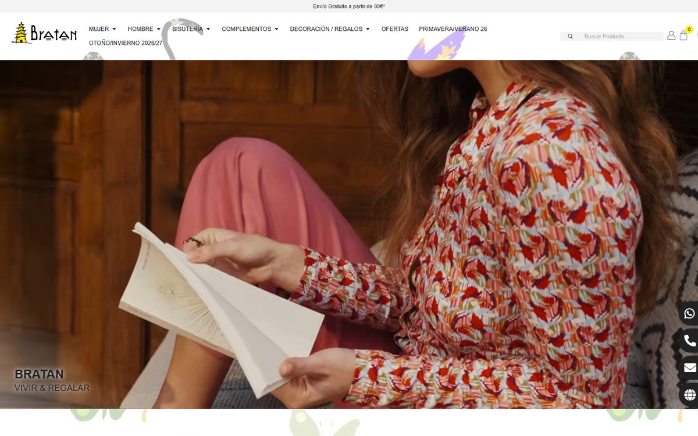The width and height of the screenshot is (698, 436).
Task: Open PRIMAVERA/VERANO 26 collection
Action: [453, 29]
